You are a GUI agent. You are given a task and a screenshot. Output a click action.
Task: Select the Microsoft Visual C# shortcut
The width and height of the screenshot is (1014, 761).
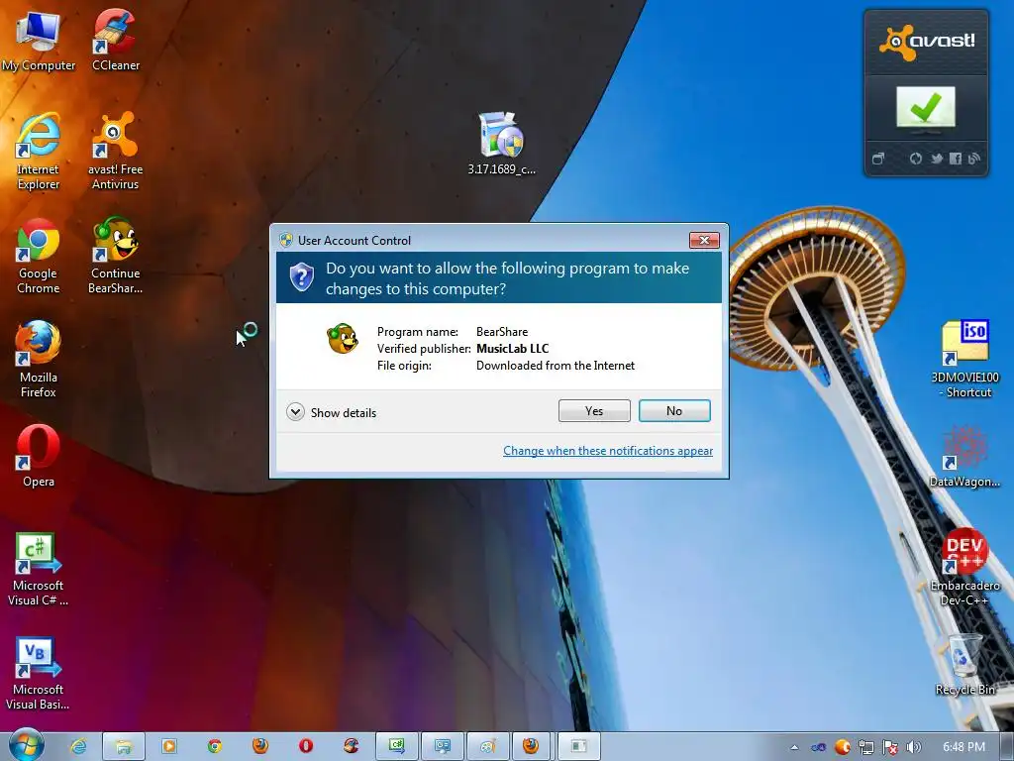(39, 570)
